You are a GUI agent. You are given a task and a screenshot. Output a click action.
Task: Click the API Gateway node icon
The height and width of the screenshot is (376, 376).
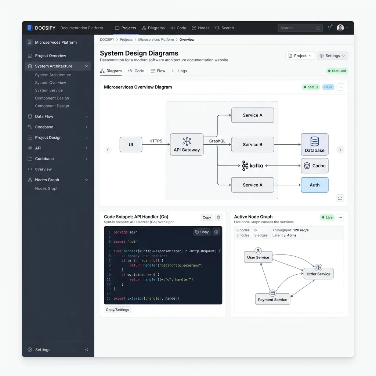pos(187,141)
